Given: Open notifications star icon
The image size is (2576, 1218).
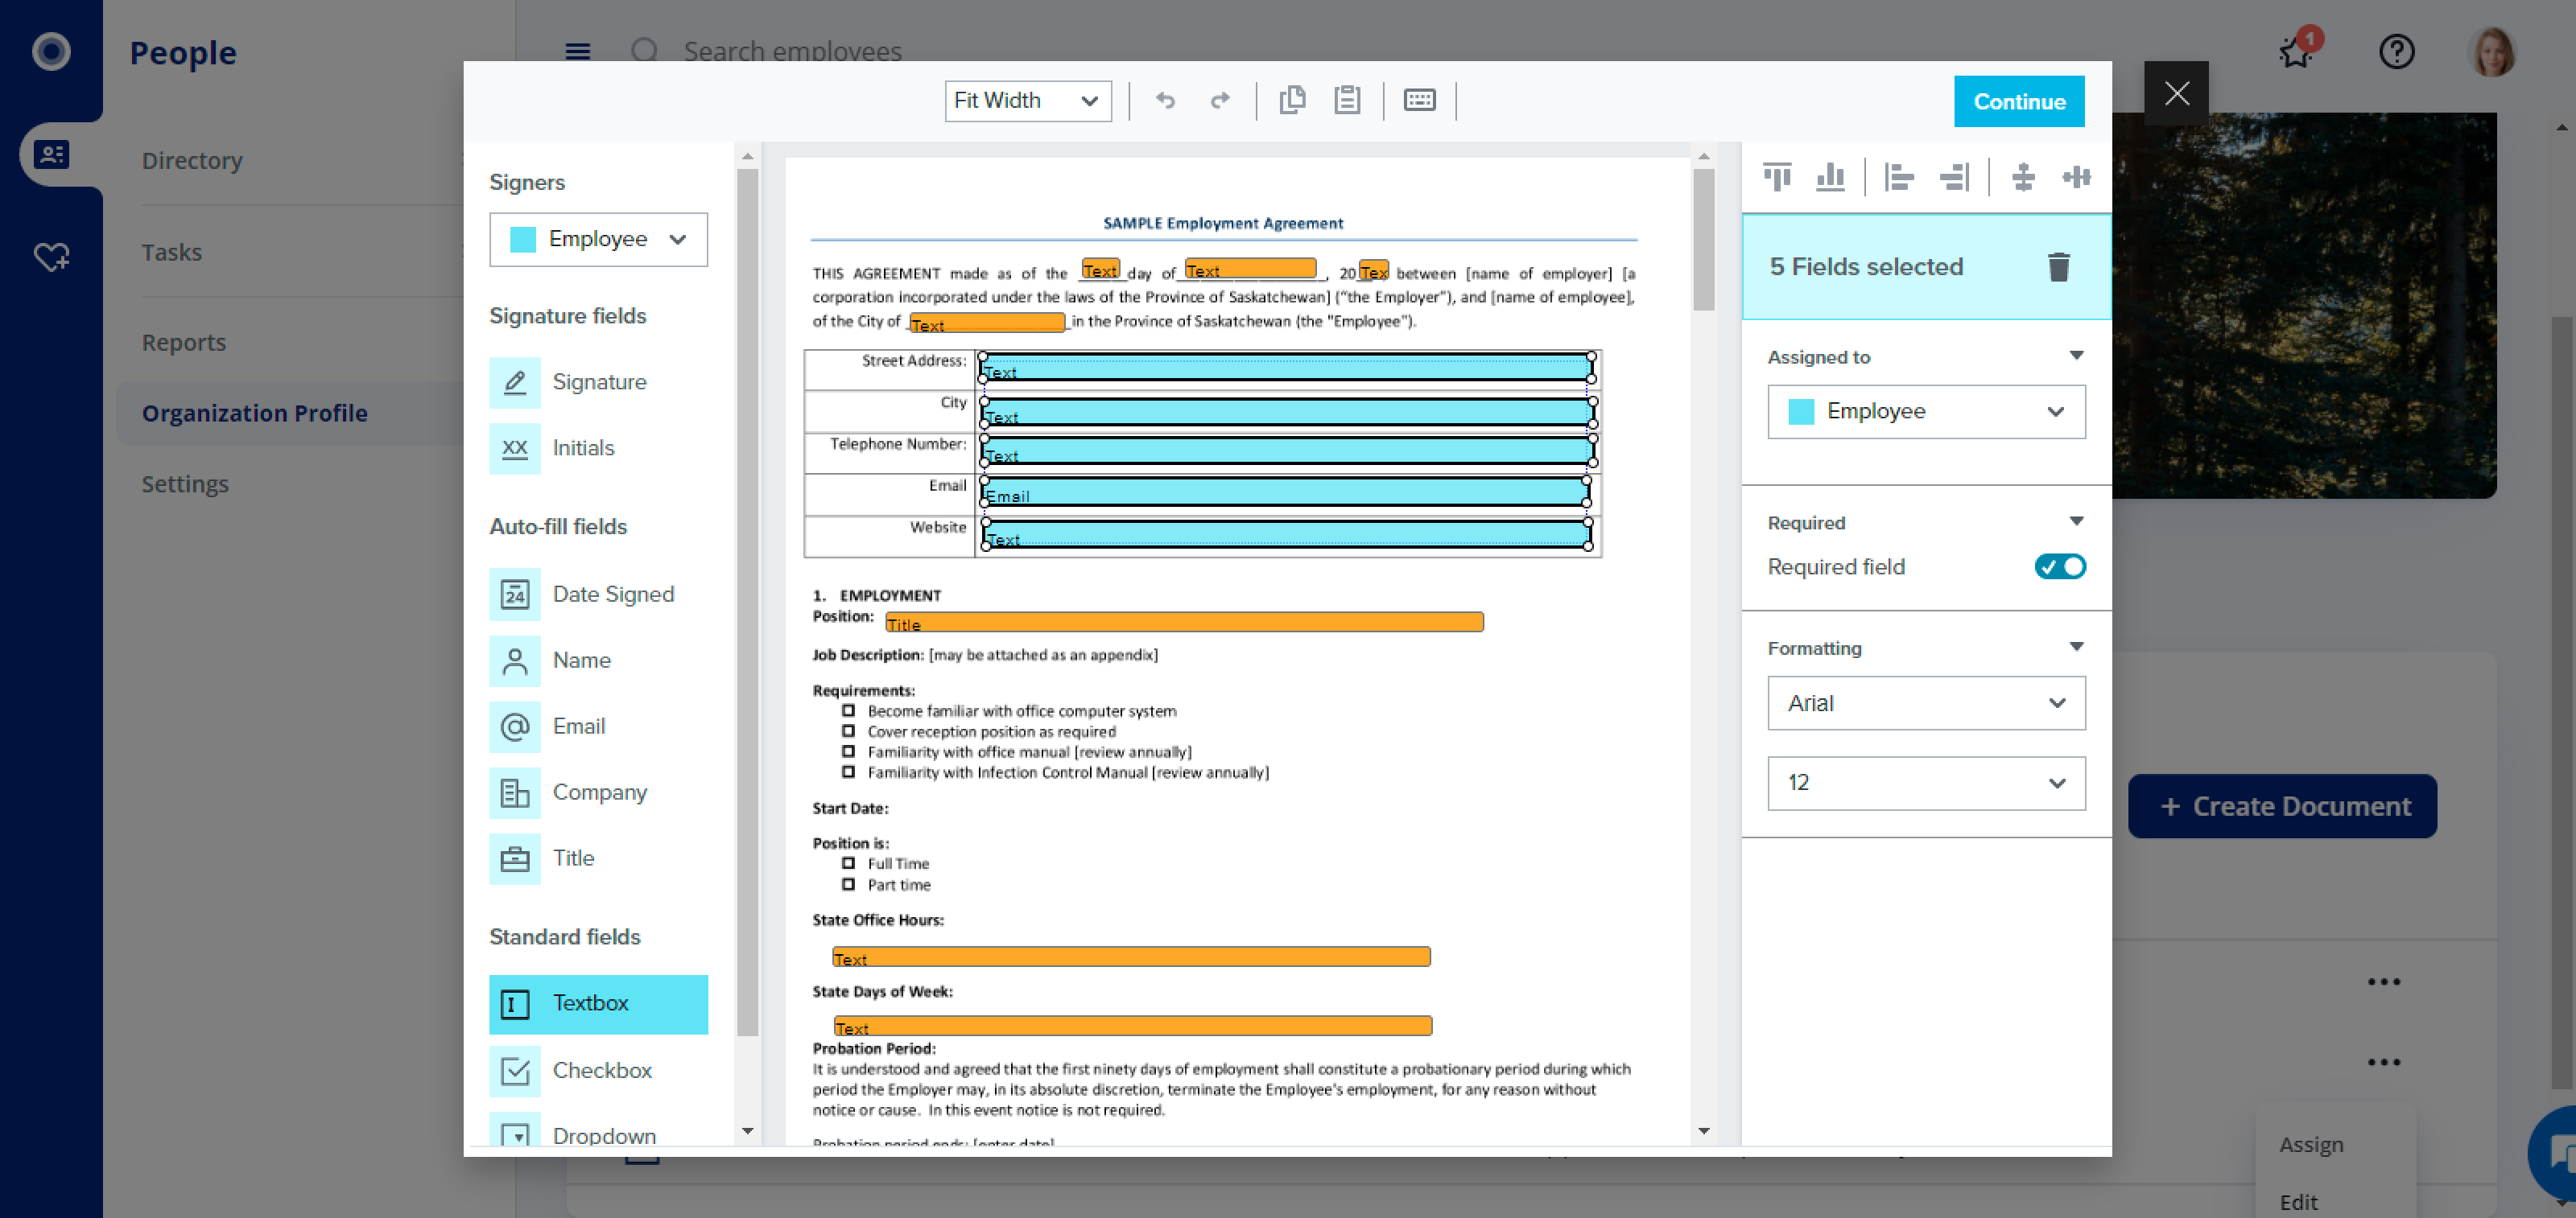Looking at the screenshot, I should tap(2297, 51).
